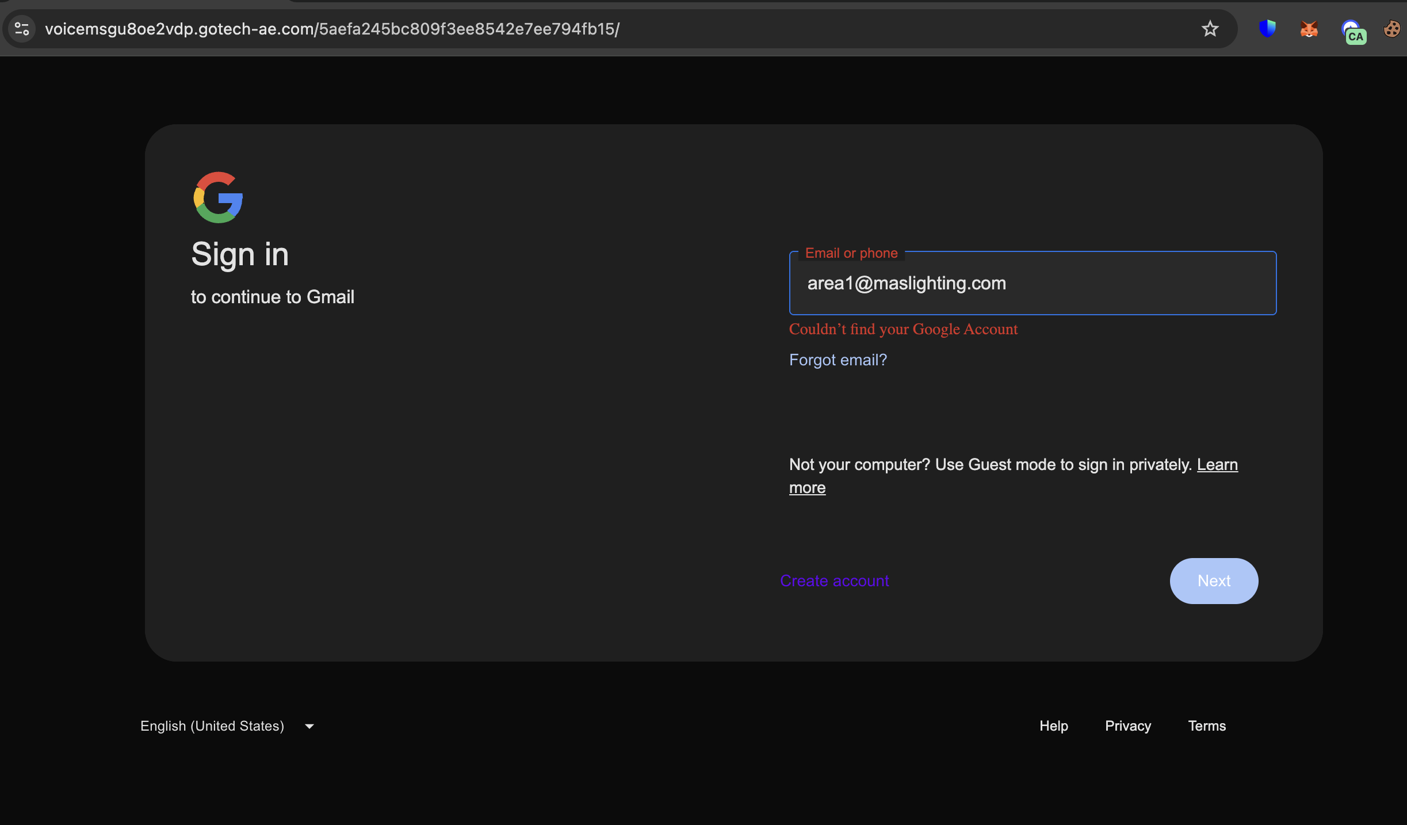Image resolution: width=1407 pixels, height=825 pixels.
Task: Click the language dropdown arrow
Action: (309, 726)
